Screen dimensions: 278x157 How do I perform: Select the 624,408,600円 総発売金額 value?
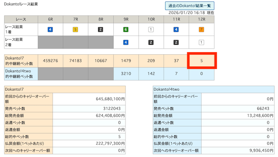pyautogui.click(x=110, y=116)
